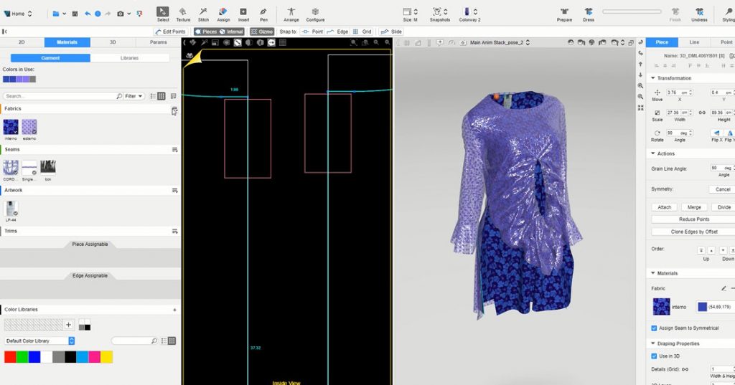Click the Edit Points button

pyautogui.click(x=170, y=32)
